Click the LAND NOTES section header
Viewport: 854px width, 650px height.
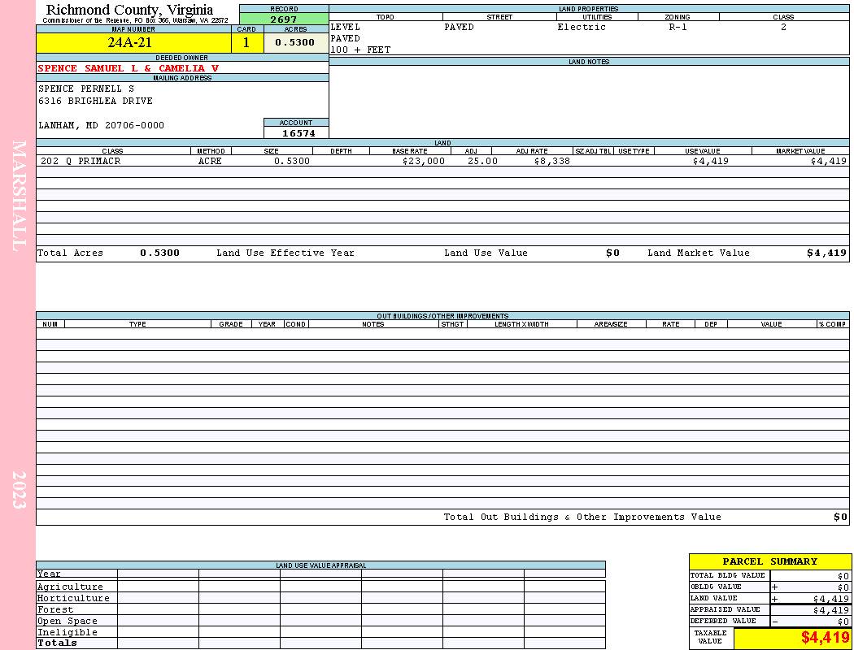[x=589, y=62]
